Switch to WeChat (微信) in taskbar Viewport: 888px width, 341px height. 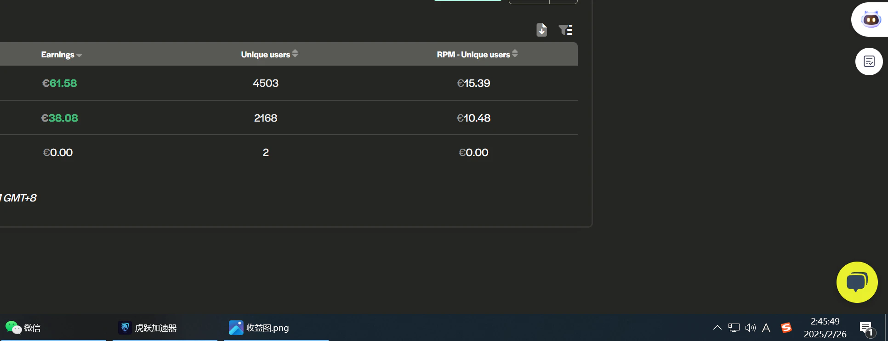point(24,328)
